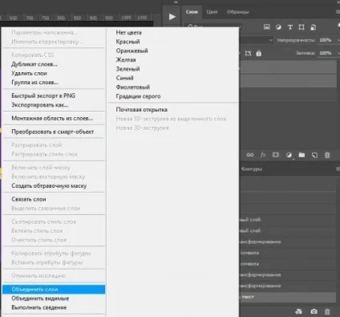Select Экспортировать как... menu item
Image resolution: width=340 pixels, height=317 pixels.
[x=40, y=105]
